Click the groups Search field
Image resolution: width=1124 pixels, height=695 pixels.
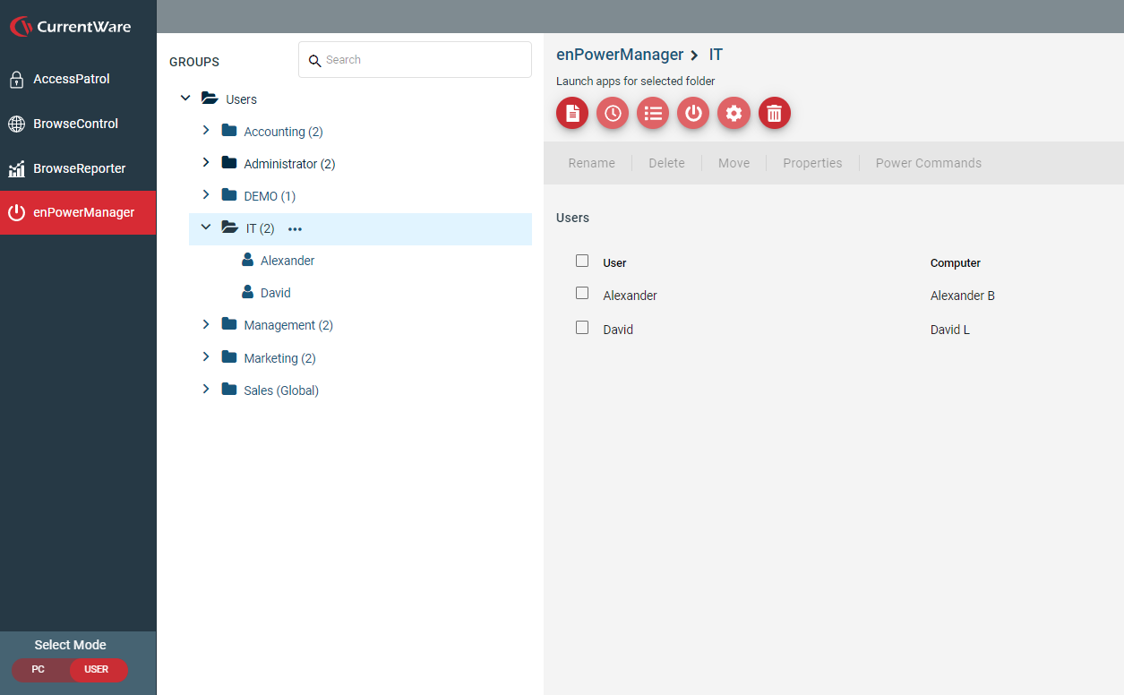[x=415, y=60]
